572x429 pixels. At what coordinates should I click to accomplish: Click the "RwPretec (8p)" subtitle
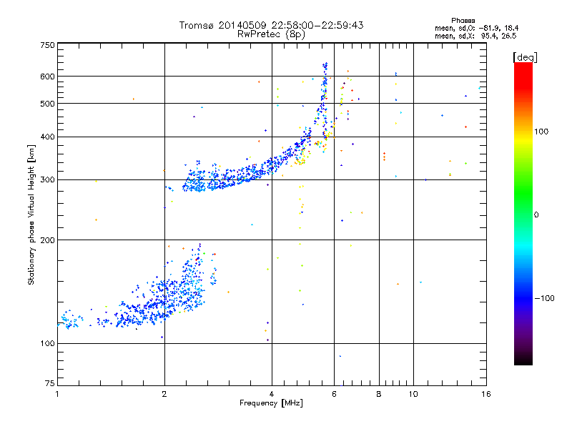pos(271,34)
